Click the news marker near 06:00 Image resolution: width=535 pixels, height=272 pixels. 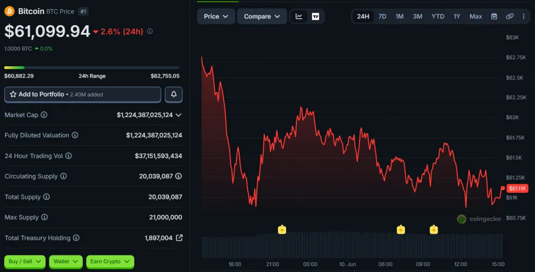(x=401, y=229)
